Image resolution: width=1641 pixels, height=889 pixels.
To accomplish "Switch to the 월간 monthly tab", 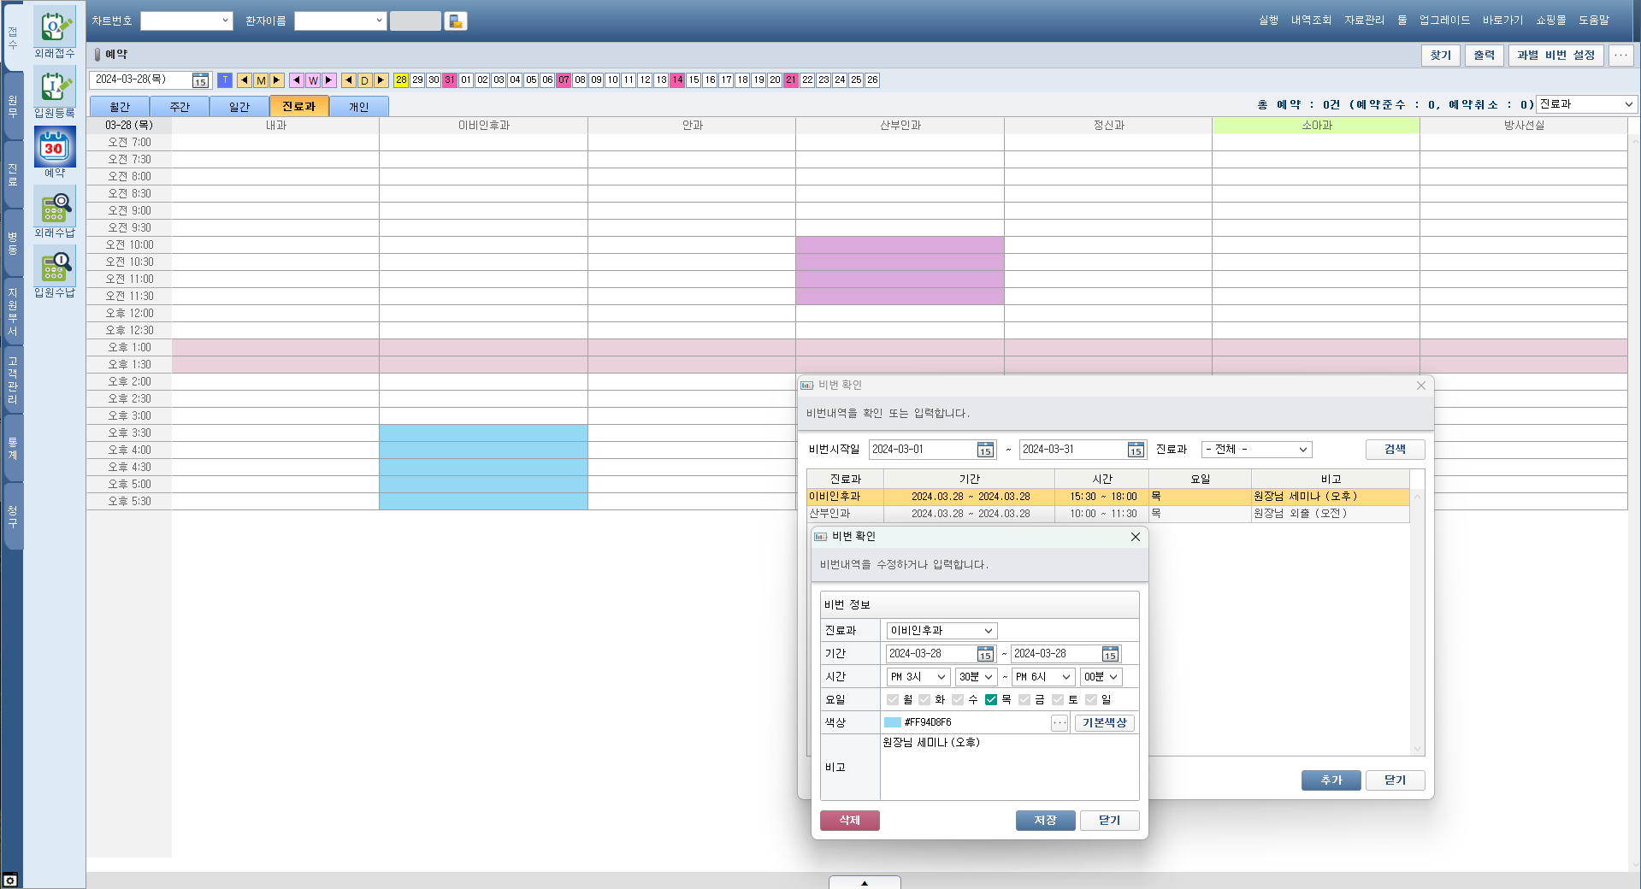I will click(x=120, y=107).
